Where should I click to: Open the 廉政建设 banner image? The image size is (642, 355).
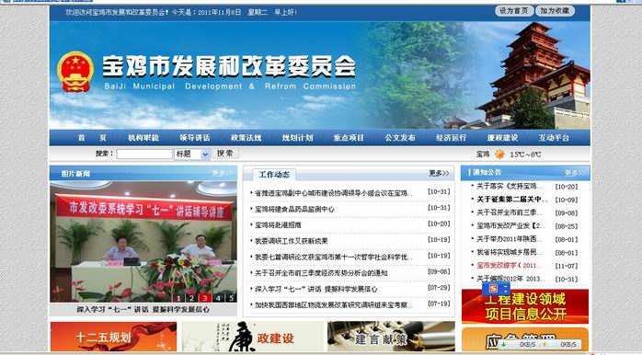(253, 337)
